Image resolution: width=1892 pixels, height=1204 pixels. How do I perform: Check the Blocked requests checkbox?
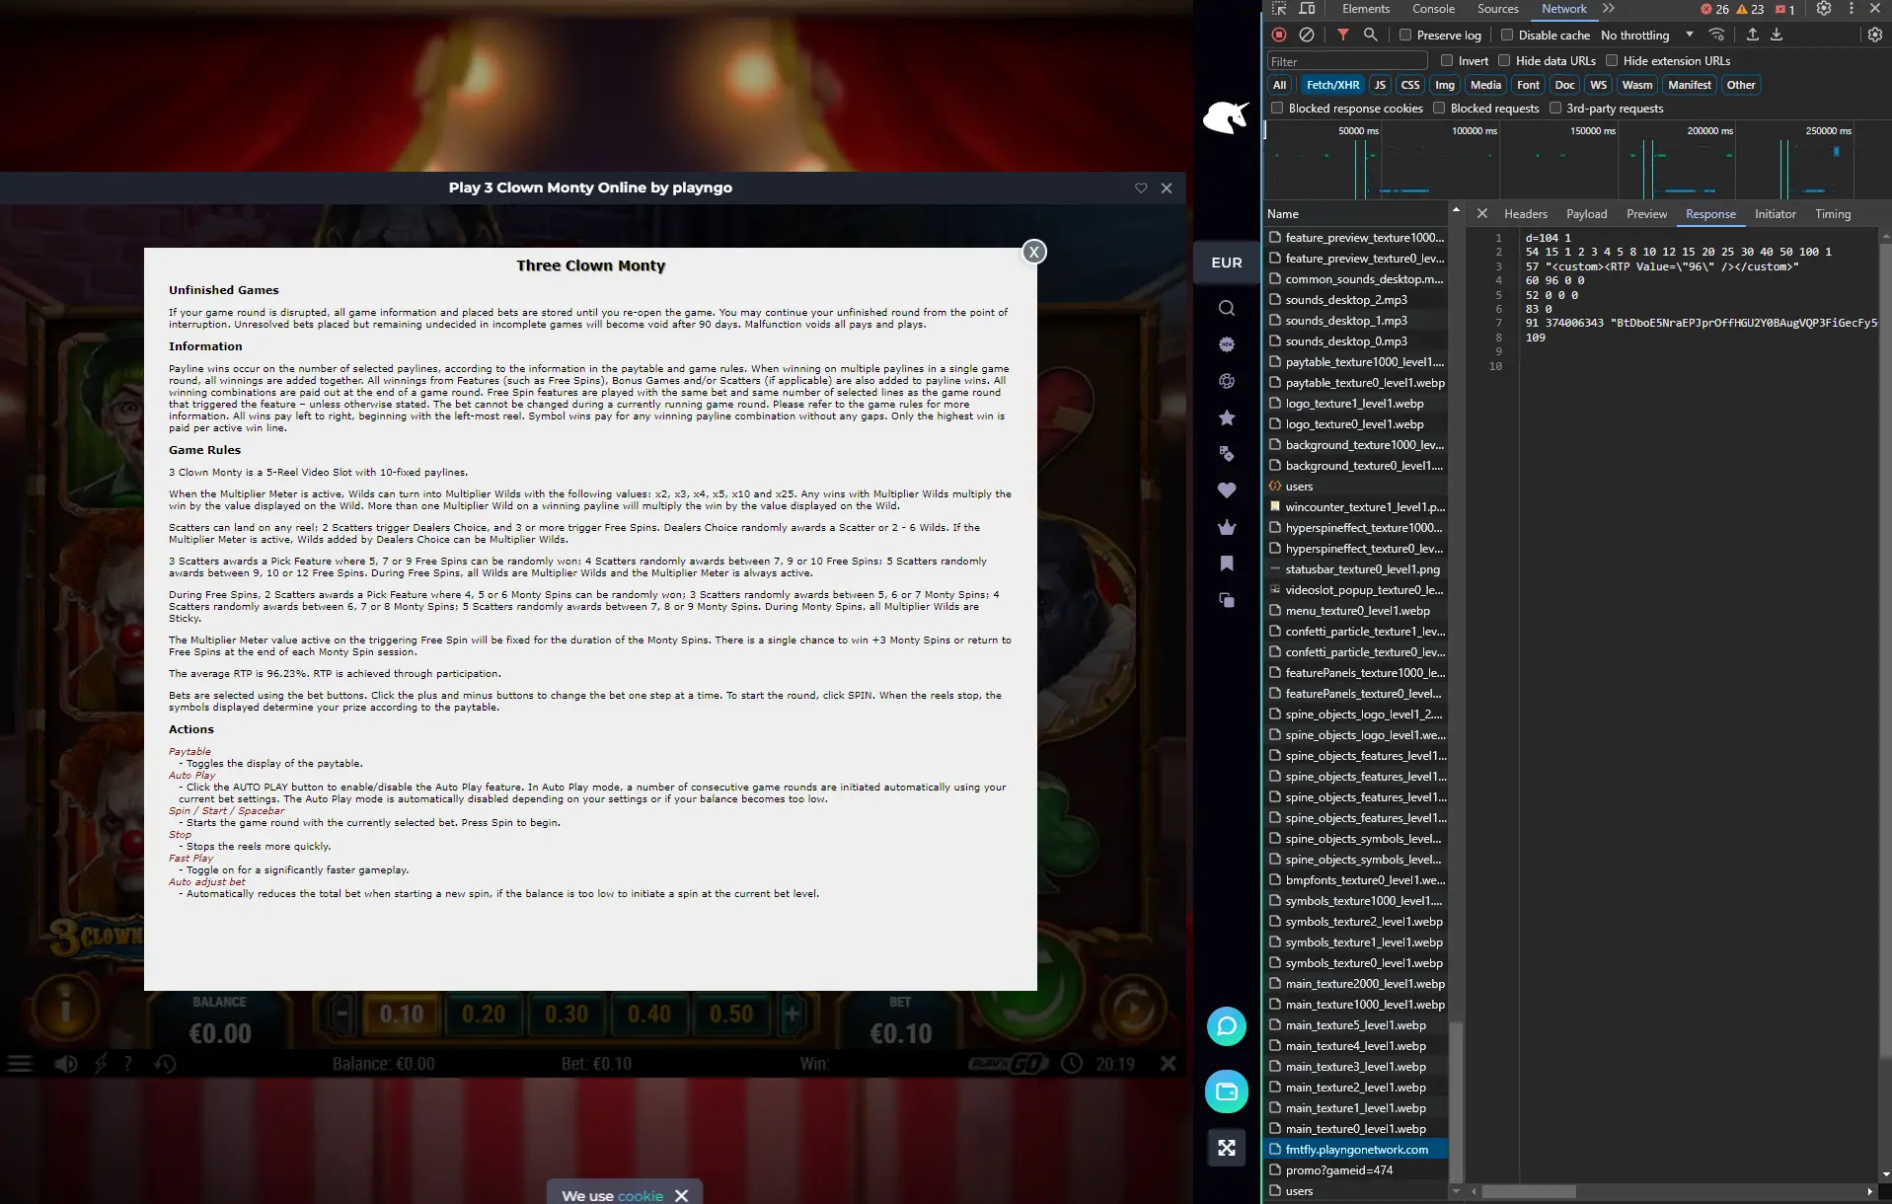pyautogui.click(x=1439, y=108)
